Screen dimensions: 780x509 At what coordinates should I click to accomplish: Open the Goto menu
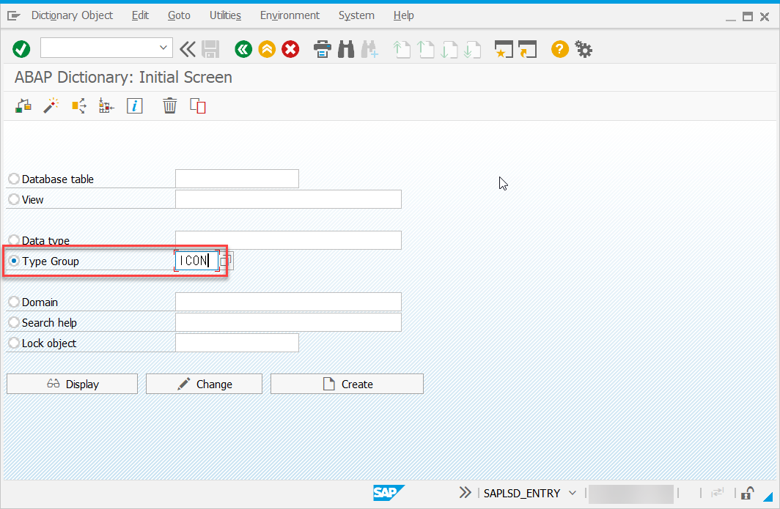[x=179, y=15]
